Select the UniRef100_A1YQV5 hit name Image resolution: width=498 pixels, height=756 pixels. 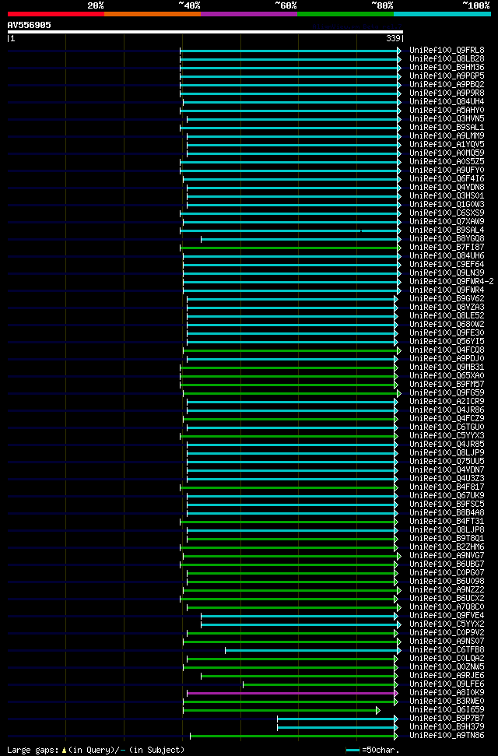pyautogui.click(x=447, y=145)
